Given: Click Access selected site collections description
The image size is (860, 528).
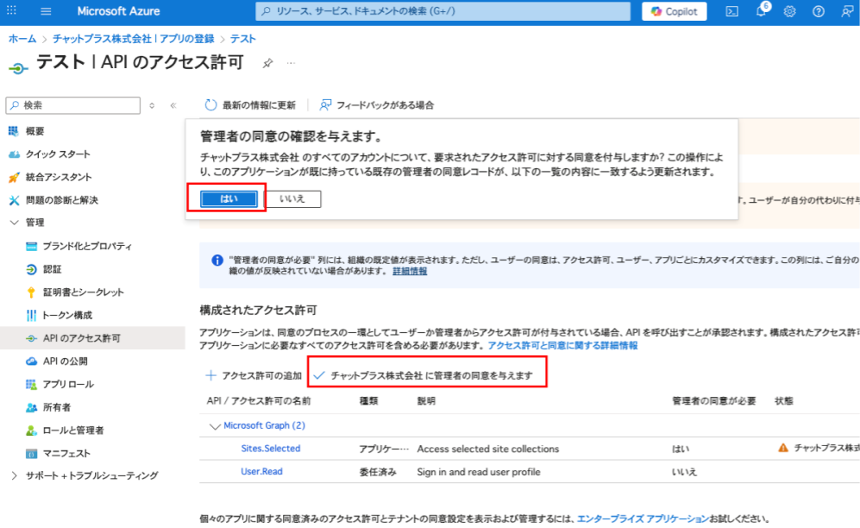Looking at the screenshot, I should tap(488, 449).
